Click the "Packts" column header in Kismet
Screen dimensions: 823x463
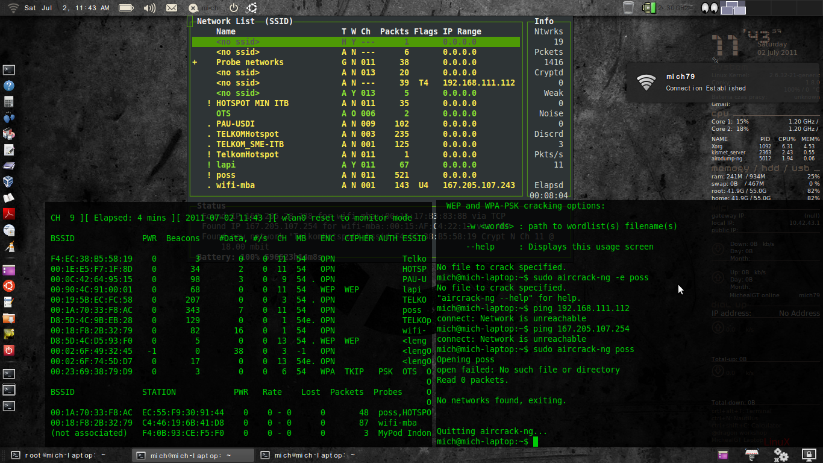click(x=395, y=32)
